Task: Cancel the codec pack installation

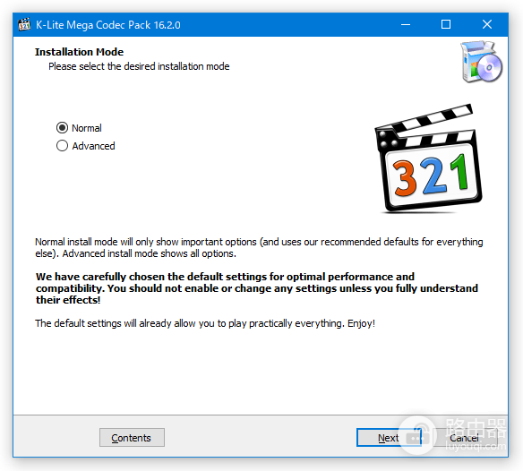Action: (464, 437)
